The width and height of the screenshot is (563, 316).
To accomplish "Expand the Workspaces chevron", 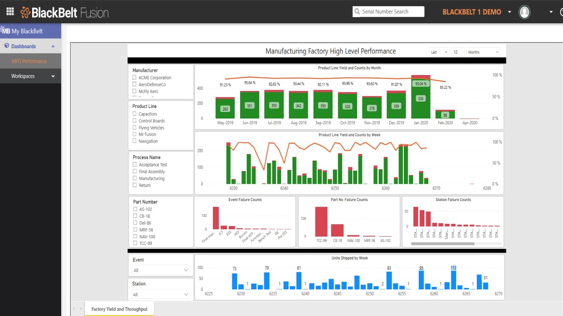I will (53, 76).
